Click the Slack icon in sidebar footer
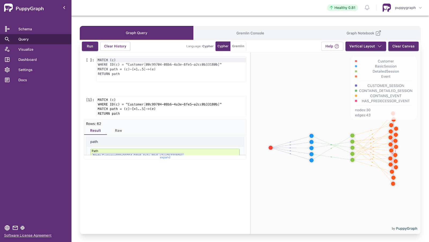 click(23, 228)
